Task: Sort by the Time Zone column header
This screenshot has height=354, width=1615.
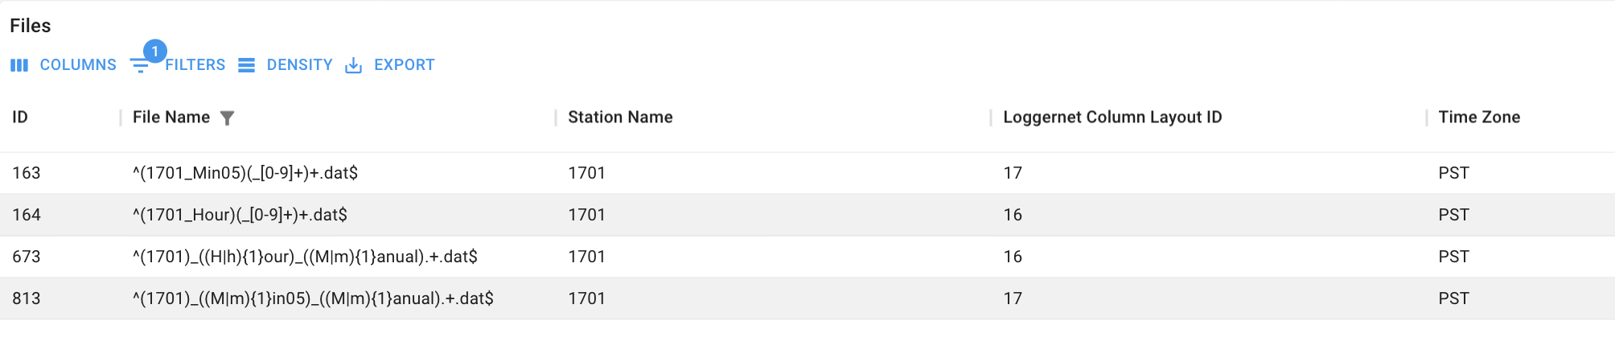Action: click(1479, 117)
